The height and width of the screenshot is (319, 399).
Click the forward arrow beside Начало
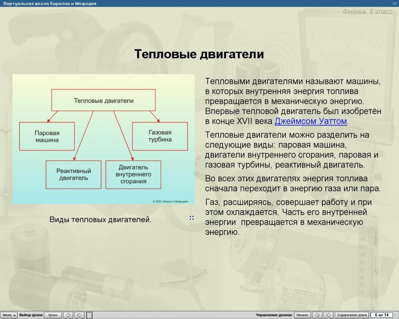tap(328, 314)
